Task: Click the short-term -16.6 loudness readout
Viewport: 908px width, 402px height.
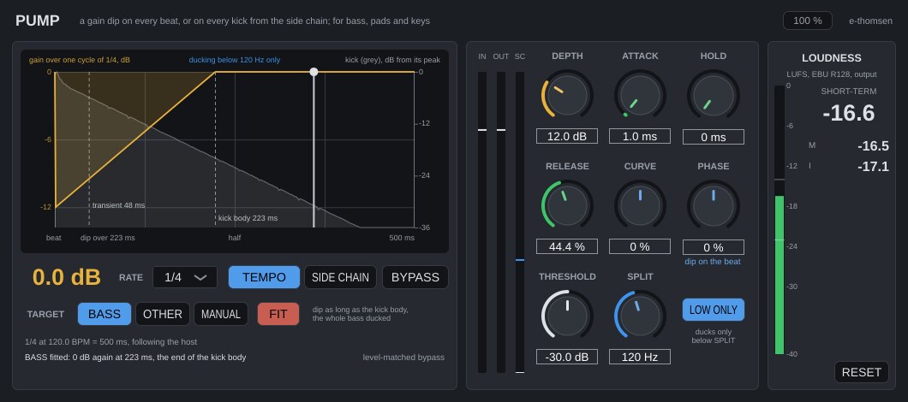Action: [848, 114]
